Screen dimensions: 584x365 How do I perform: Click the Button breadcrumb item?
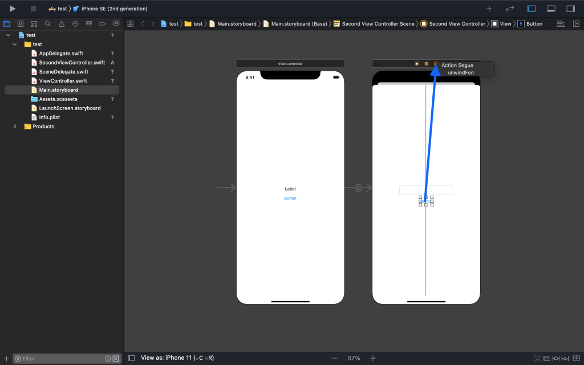(530, 24)
